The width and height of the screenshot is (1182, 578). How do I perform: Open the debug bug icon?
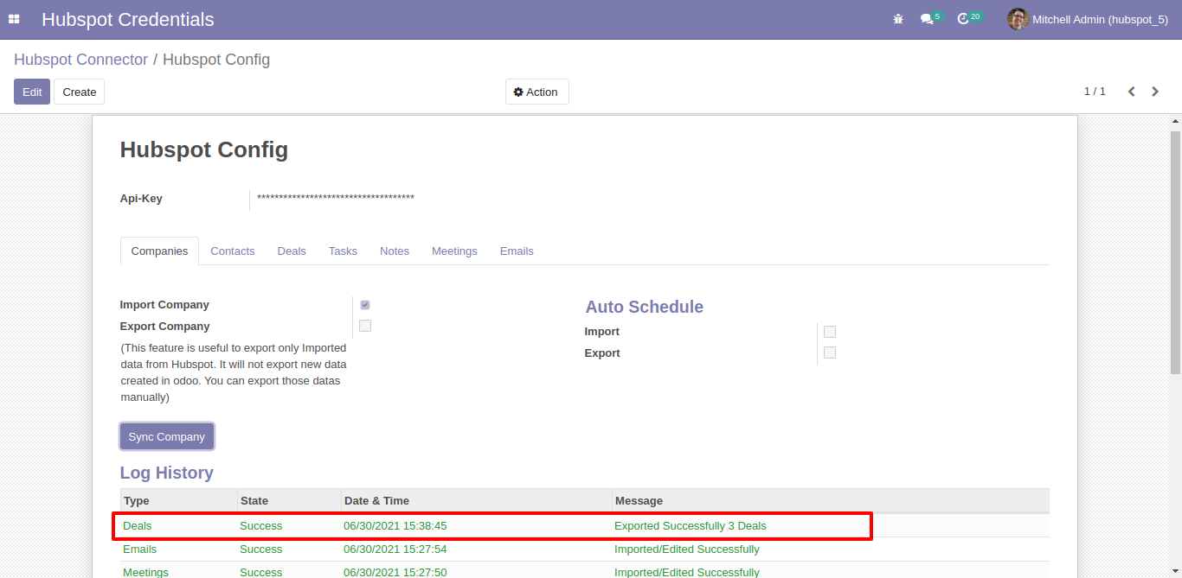tap(898, 19)
